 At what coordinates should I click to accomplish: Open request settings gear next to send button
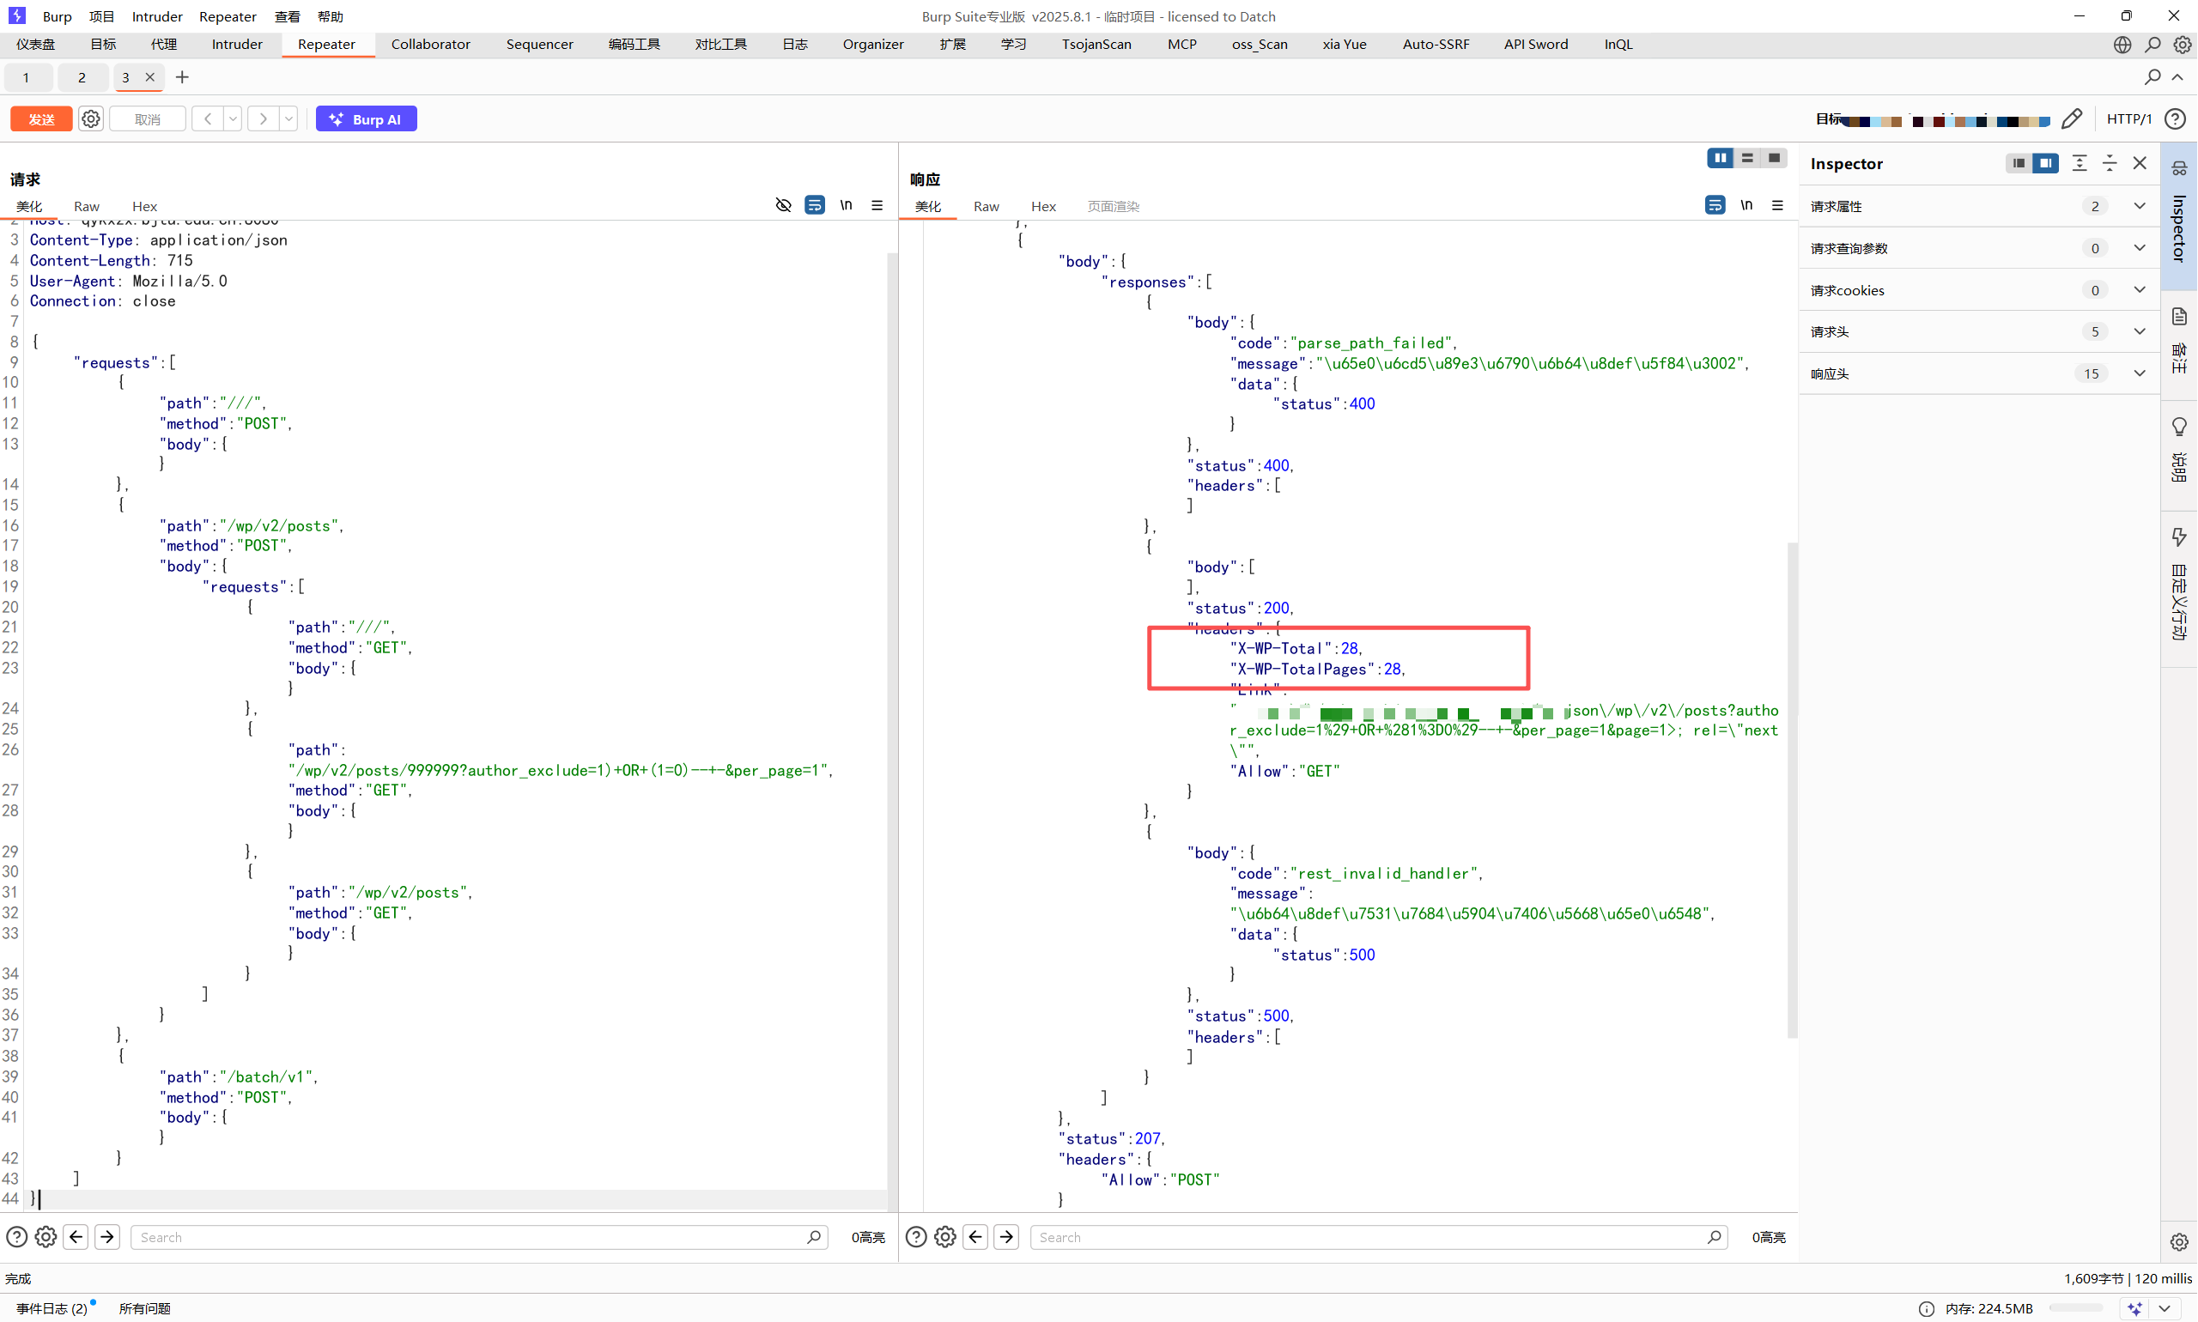pos(91,119)
